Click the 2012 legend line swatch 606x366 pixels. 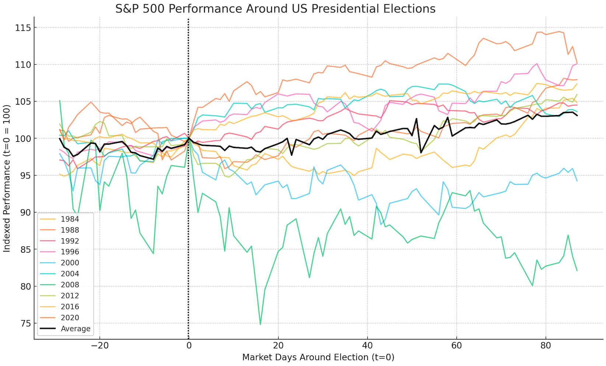click(x=48, y=296)
